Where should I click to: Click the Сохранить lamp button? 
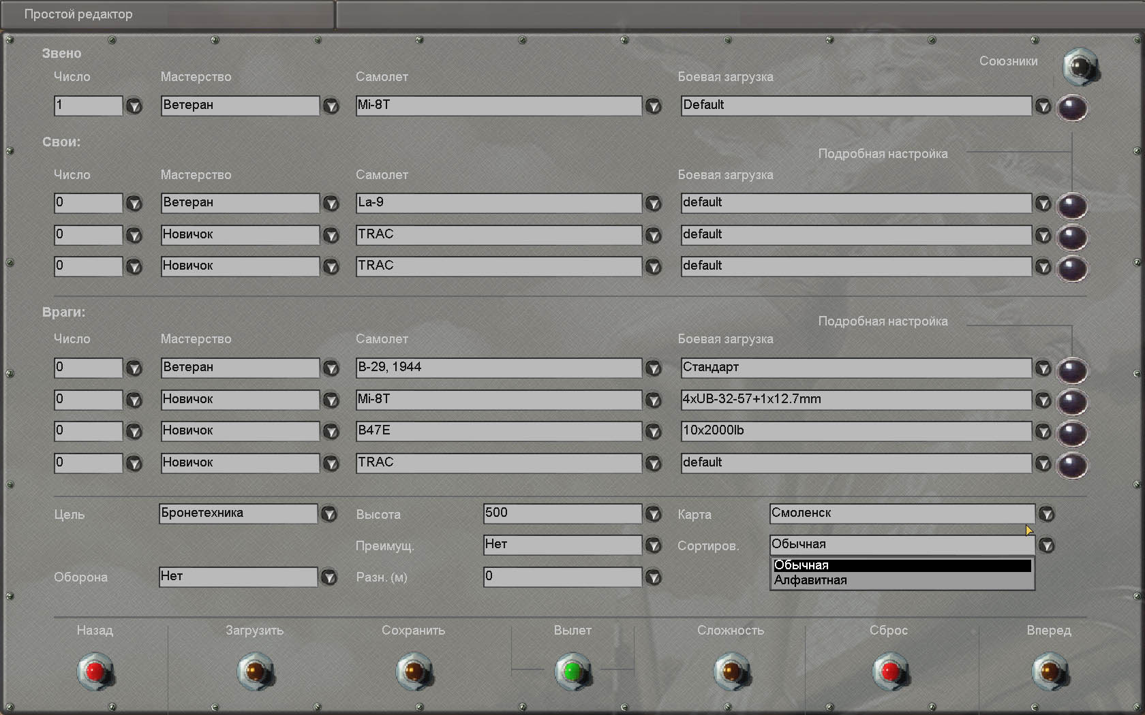(x=414, y=671)
